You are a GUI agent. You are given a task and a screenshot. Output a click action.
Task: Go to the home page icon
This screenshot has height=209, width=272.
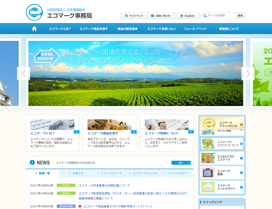(34, 29)
